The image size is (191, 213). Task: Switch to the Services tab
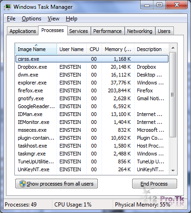[x=78, y=31]
